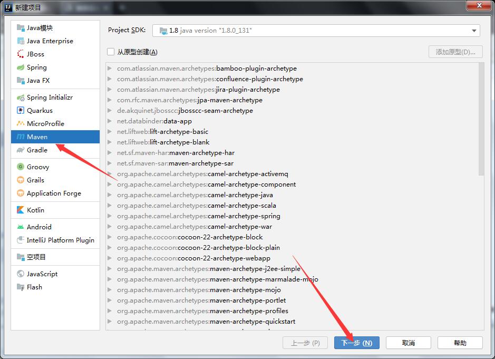Viewport: 495px width, 359px height.
Task: Close the 新建项目 dialog
Action: tap(479, 5)
